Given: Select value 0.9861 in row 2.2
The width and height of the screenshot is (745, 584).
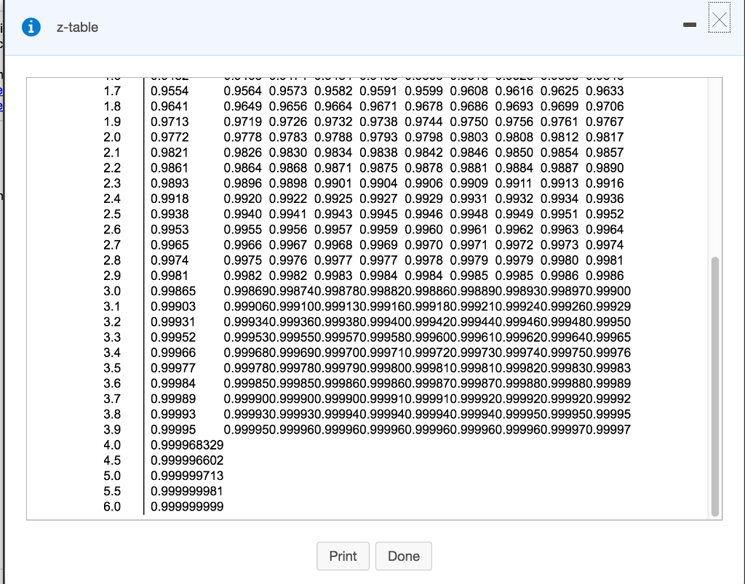Looking at the screenshot, I should [x=170, y=168].
